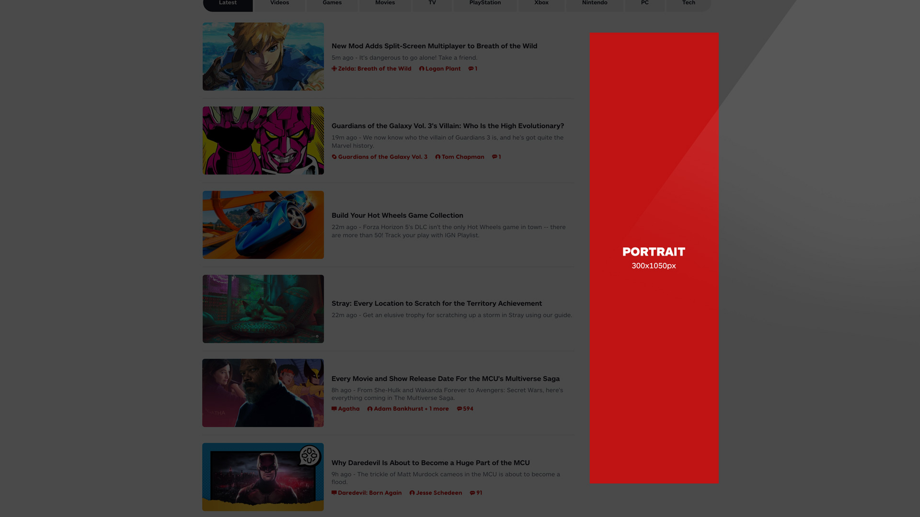Open the Zelda: Breath of the Wild tag link
Screen dimensions: 920x517
pyautogui.click(x=374, y=68)
